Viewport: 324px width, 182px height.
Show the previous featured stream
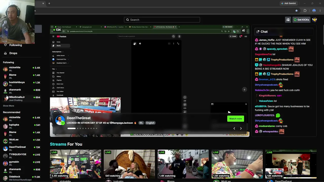(234, 128)
